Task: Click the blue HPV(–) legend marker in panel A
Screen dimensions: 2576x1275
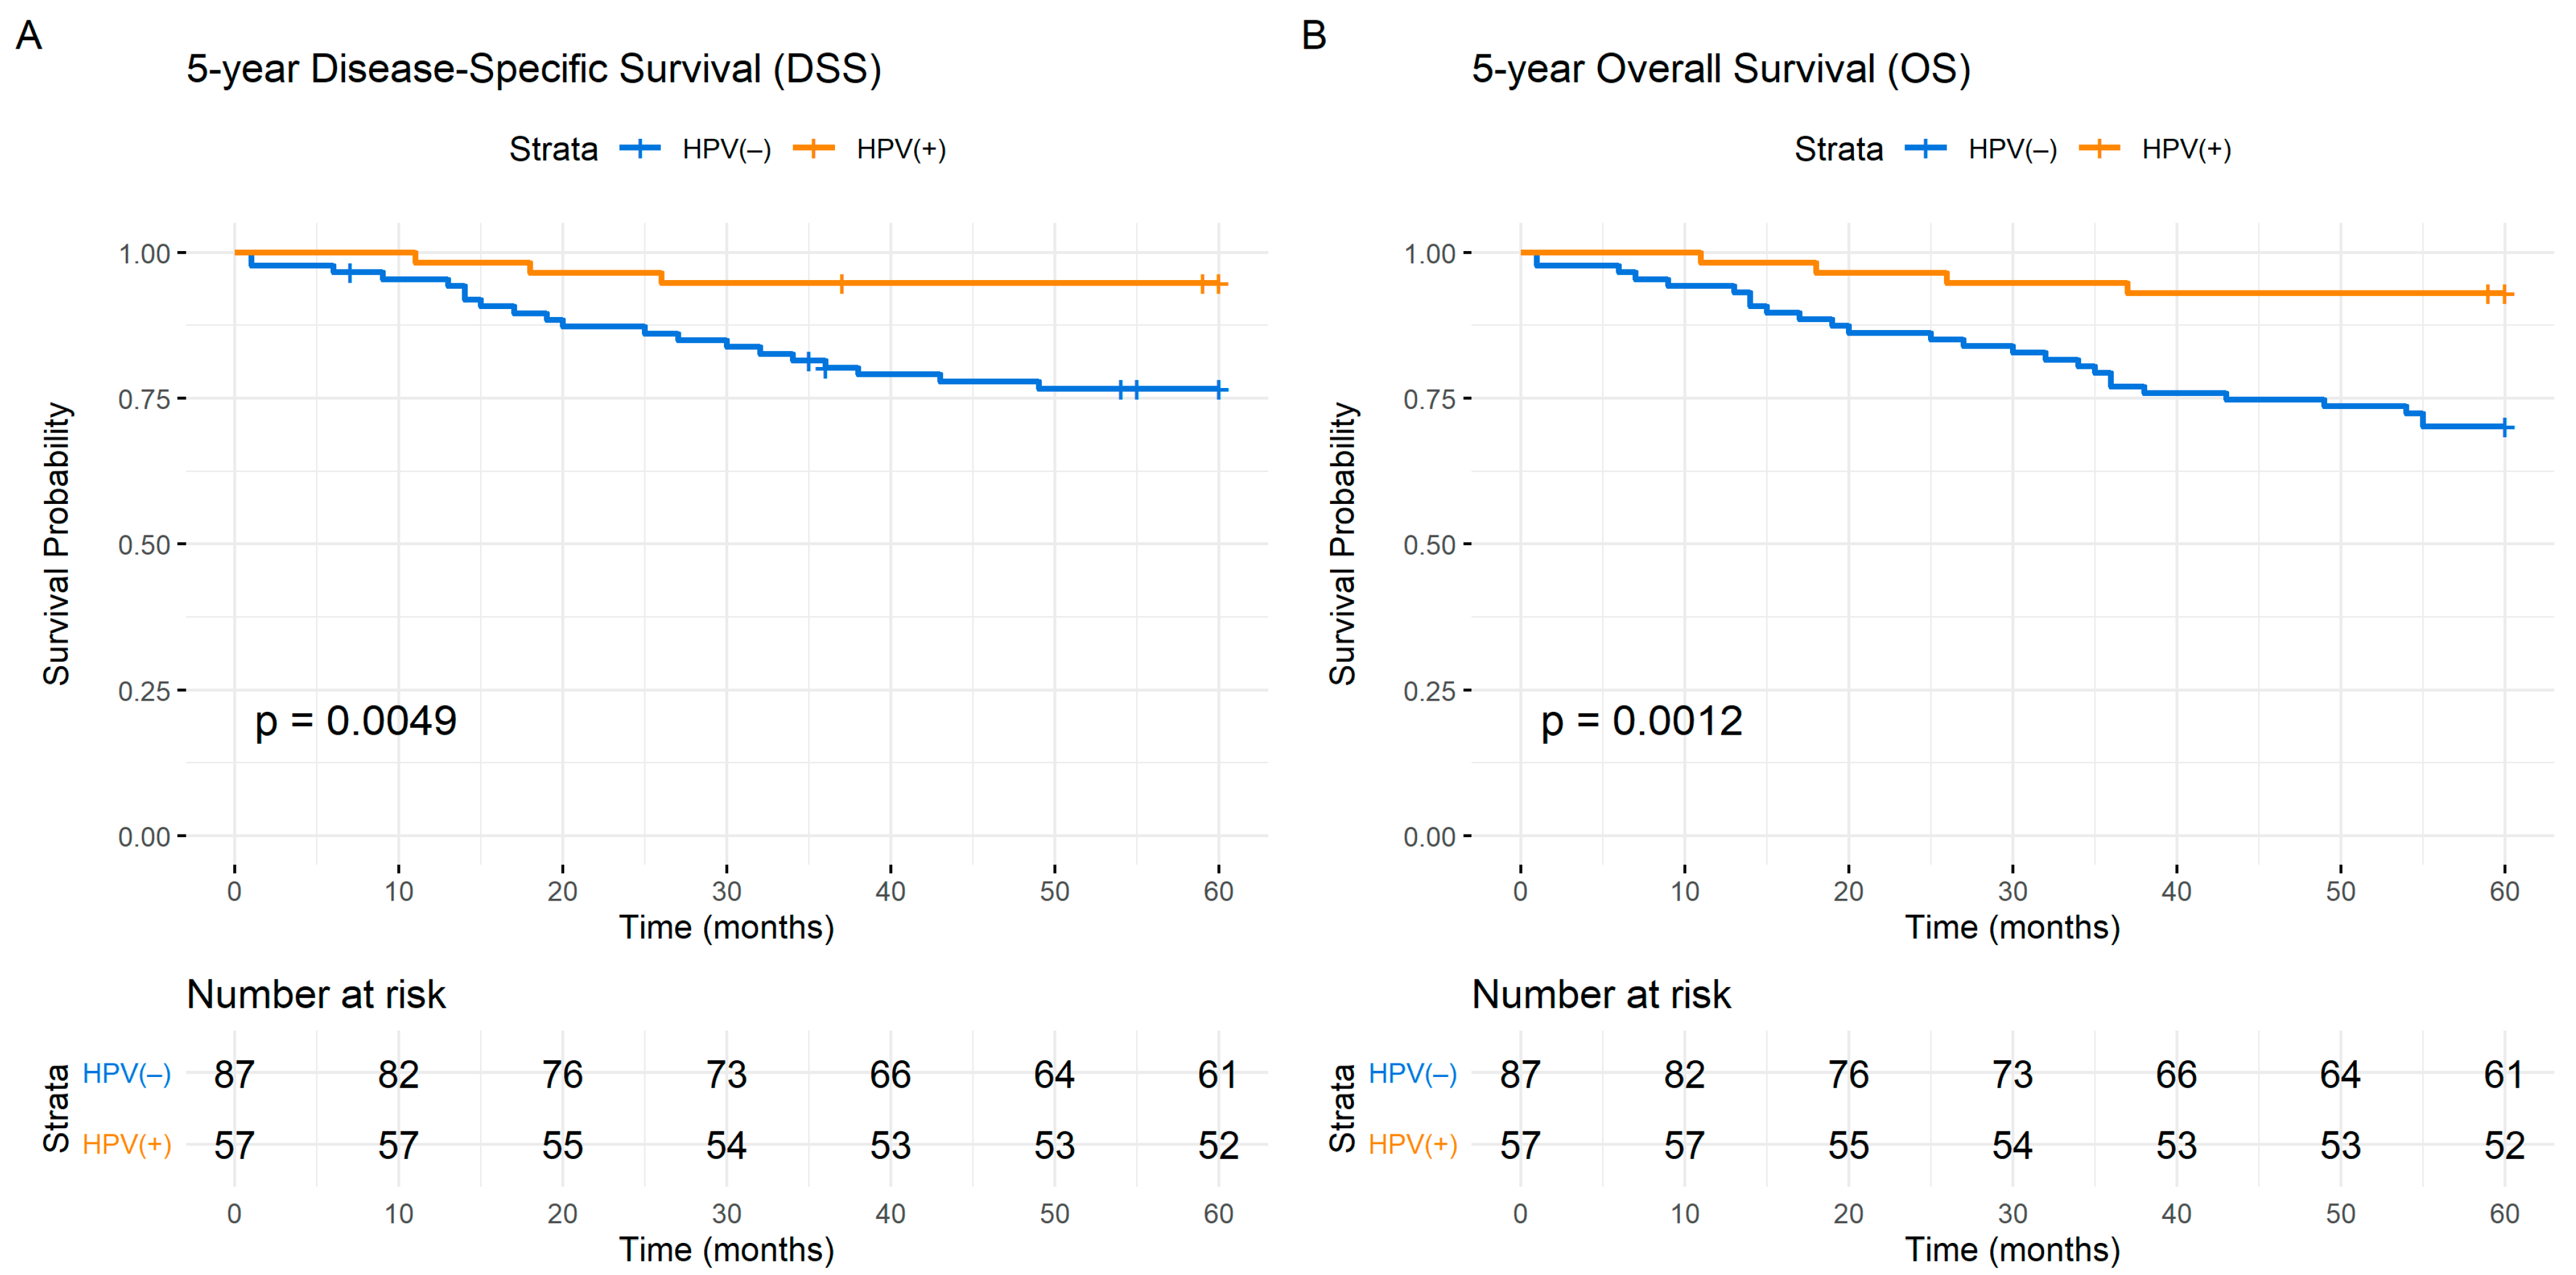Action: tap(640, 149)
